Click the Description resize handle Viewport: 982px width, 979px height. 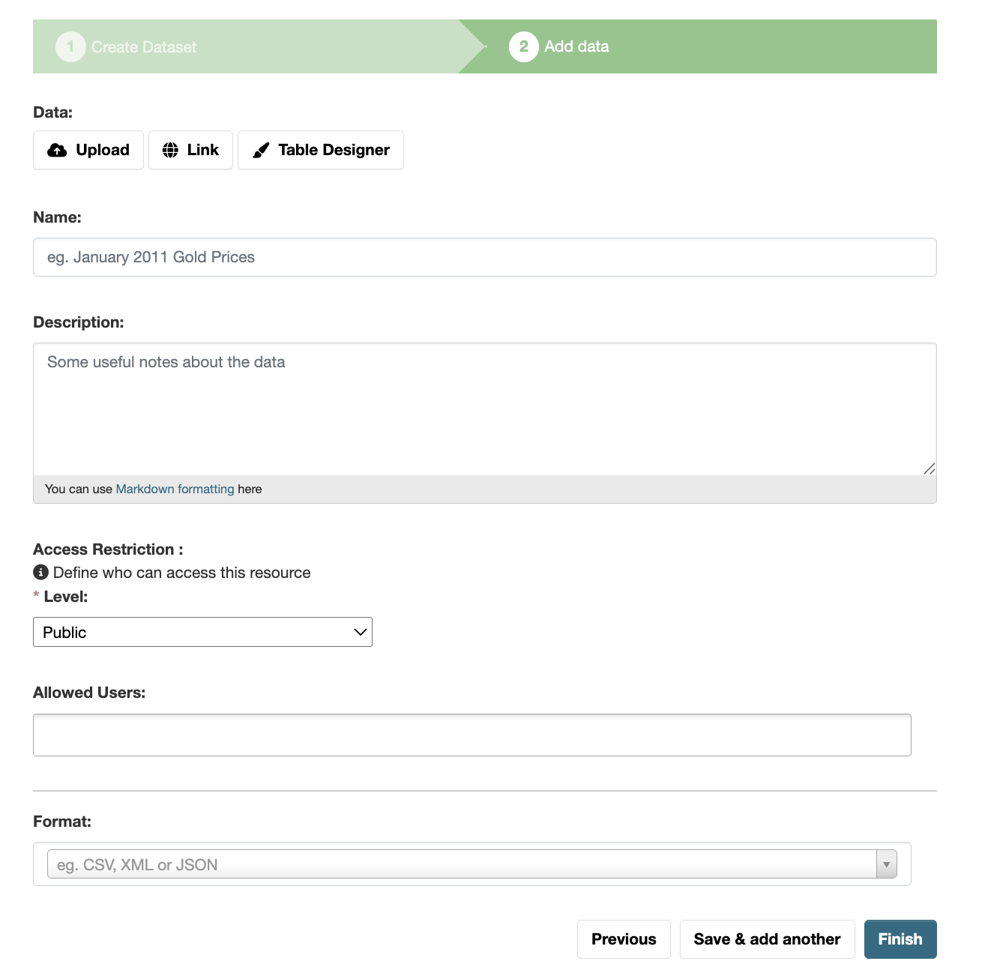point(930,469)
